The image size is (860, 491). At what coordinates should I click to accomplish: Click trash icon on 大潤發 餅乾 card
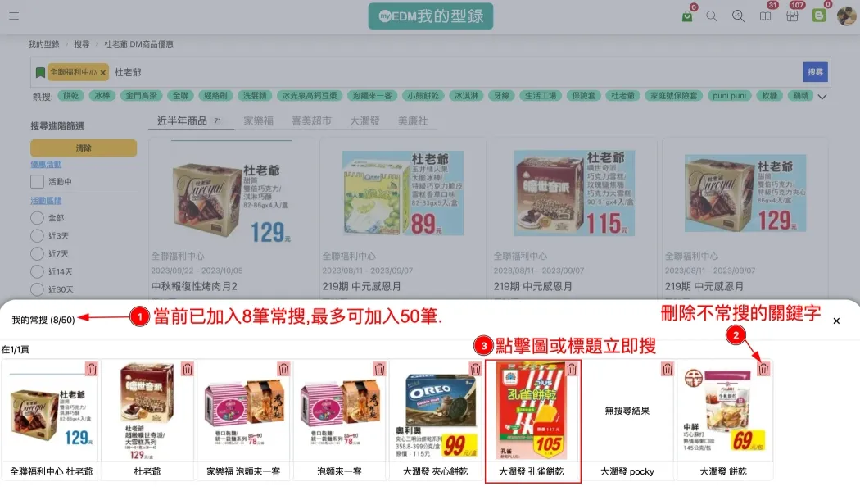coord(763,369)
